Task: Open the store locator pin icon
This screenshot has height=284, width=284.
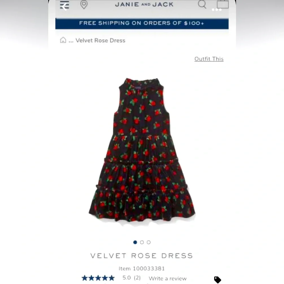Action: point(84,5)
